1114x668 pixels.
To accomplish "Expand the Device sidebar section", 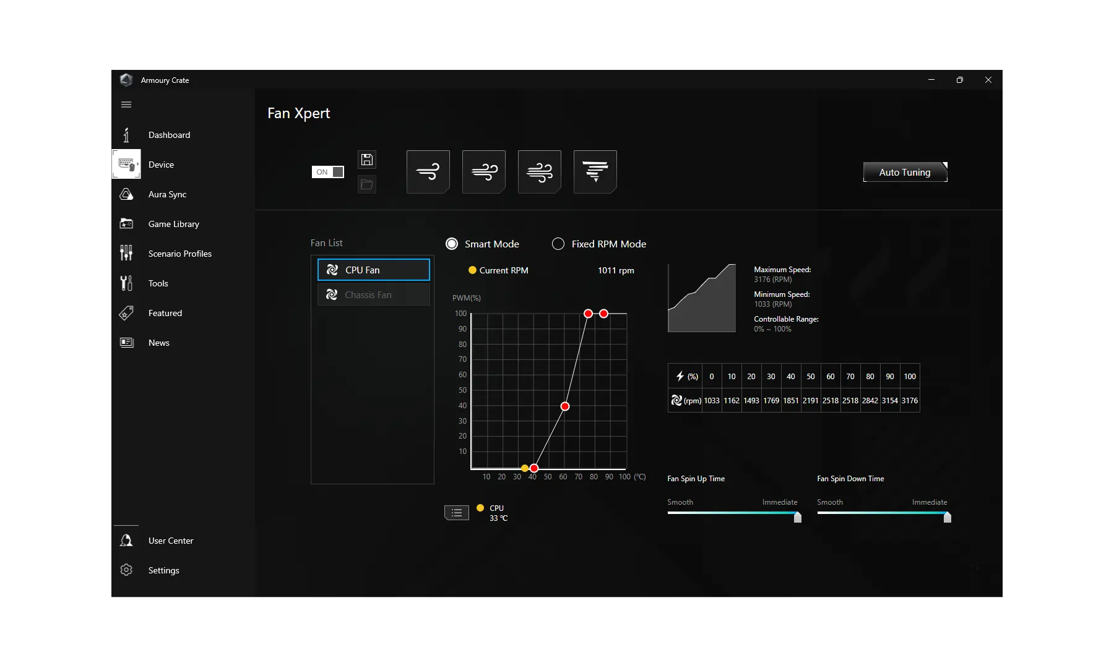I will [161, 165].
